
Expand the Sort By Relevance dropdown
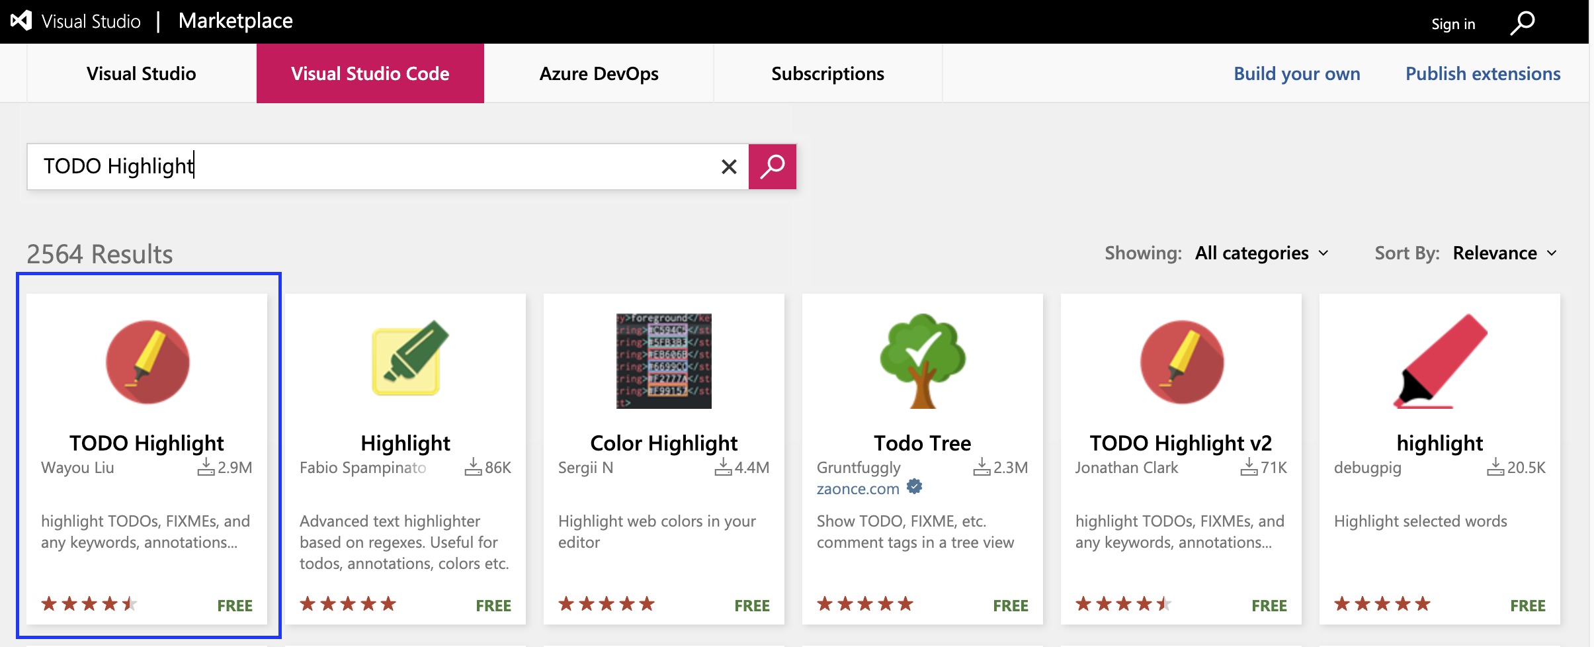pos(1505,253)
